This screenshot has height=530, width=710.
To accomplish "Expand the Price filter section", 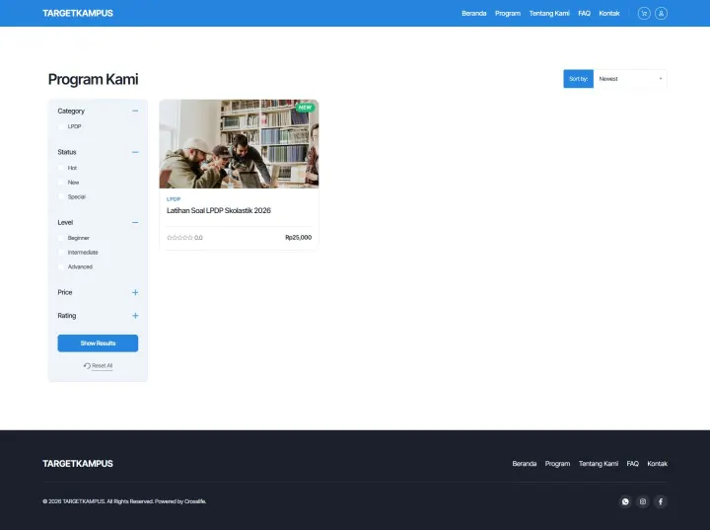I will click(135, 292).
